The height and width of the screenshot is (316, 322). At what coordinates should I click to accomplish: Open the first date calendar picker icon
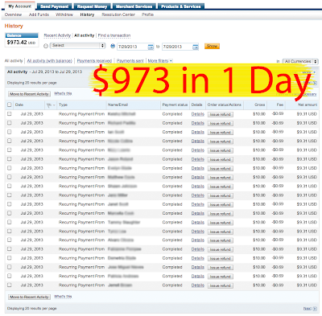click(151, 47)
